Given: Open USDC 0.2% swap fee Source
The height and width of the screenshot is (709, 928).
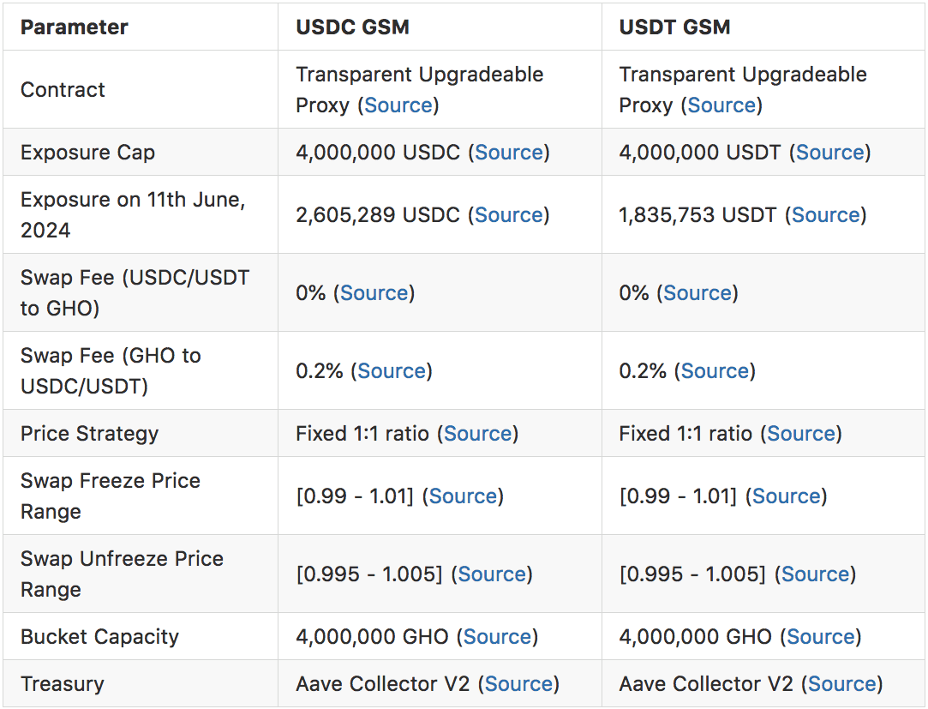Looking at the screenshot, I should pyautogui.click(x=392, y=370).
